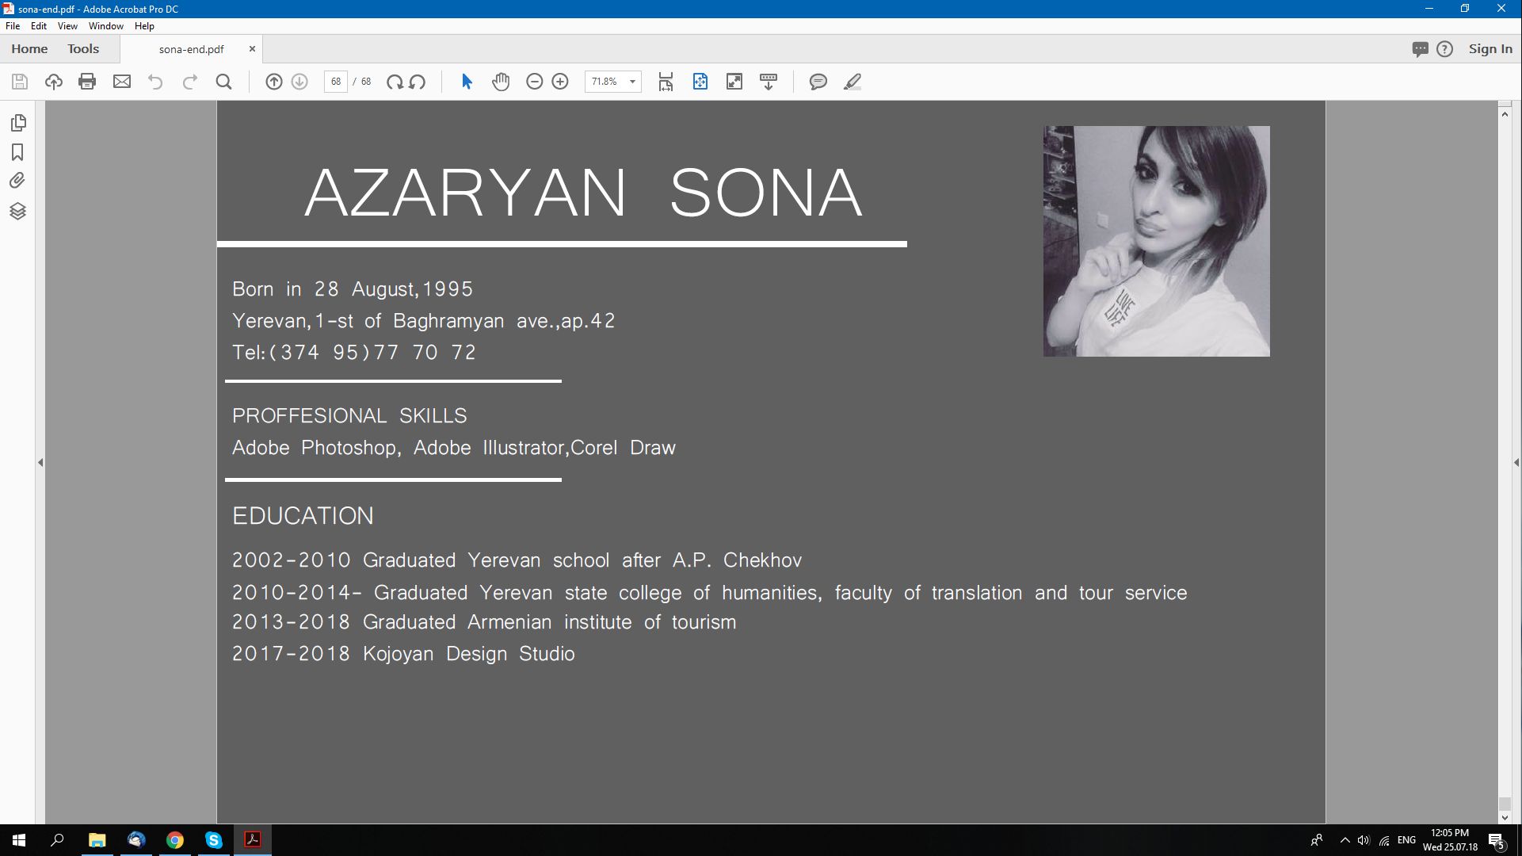
Task: Click scrollbar up arrow
Action: click(x=1505, y=114)
